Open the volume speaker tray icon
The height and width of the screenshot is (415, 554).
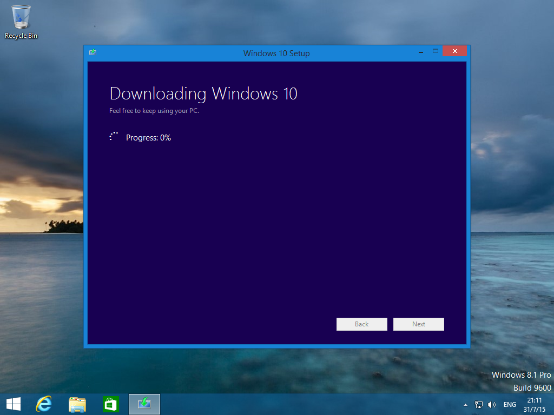pyautogui.click(x=491, y=405)
